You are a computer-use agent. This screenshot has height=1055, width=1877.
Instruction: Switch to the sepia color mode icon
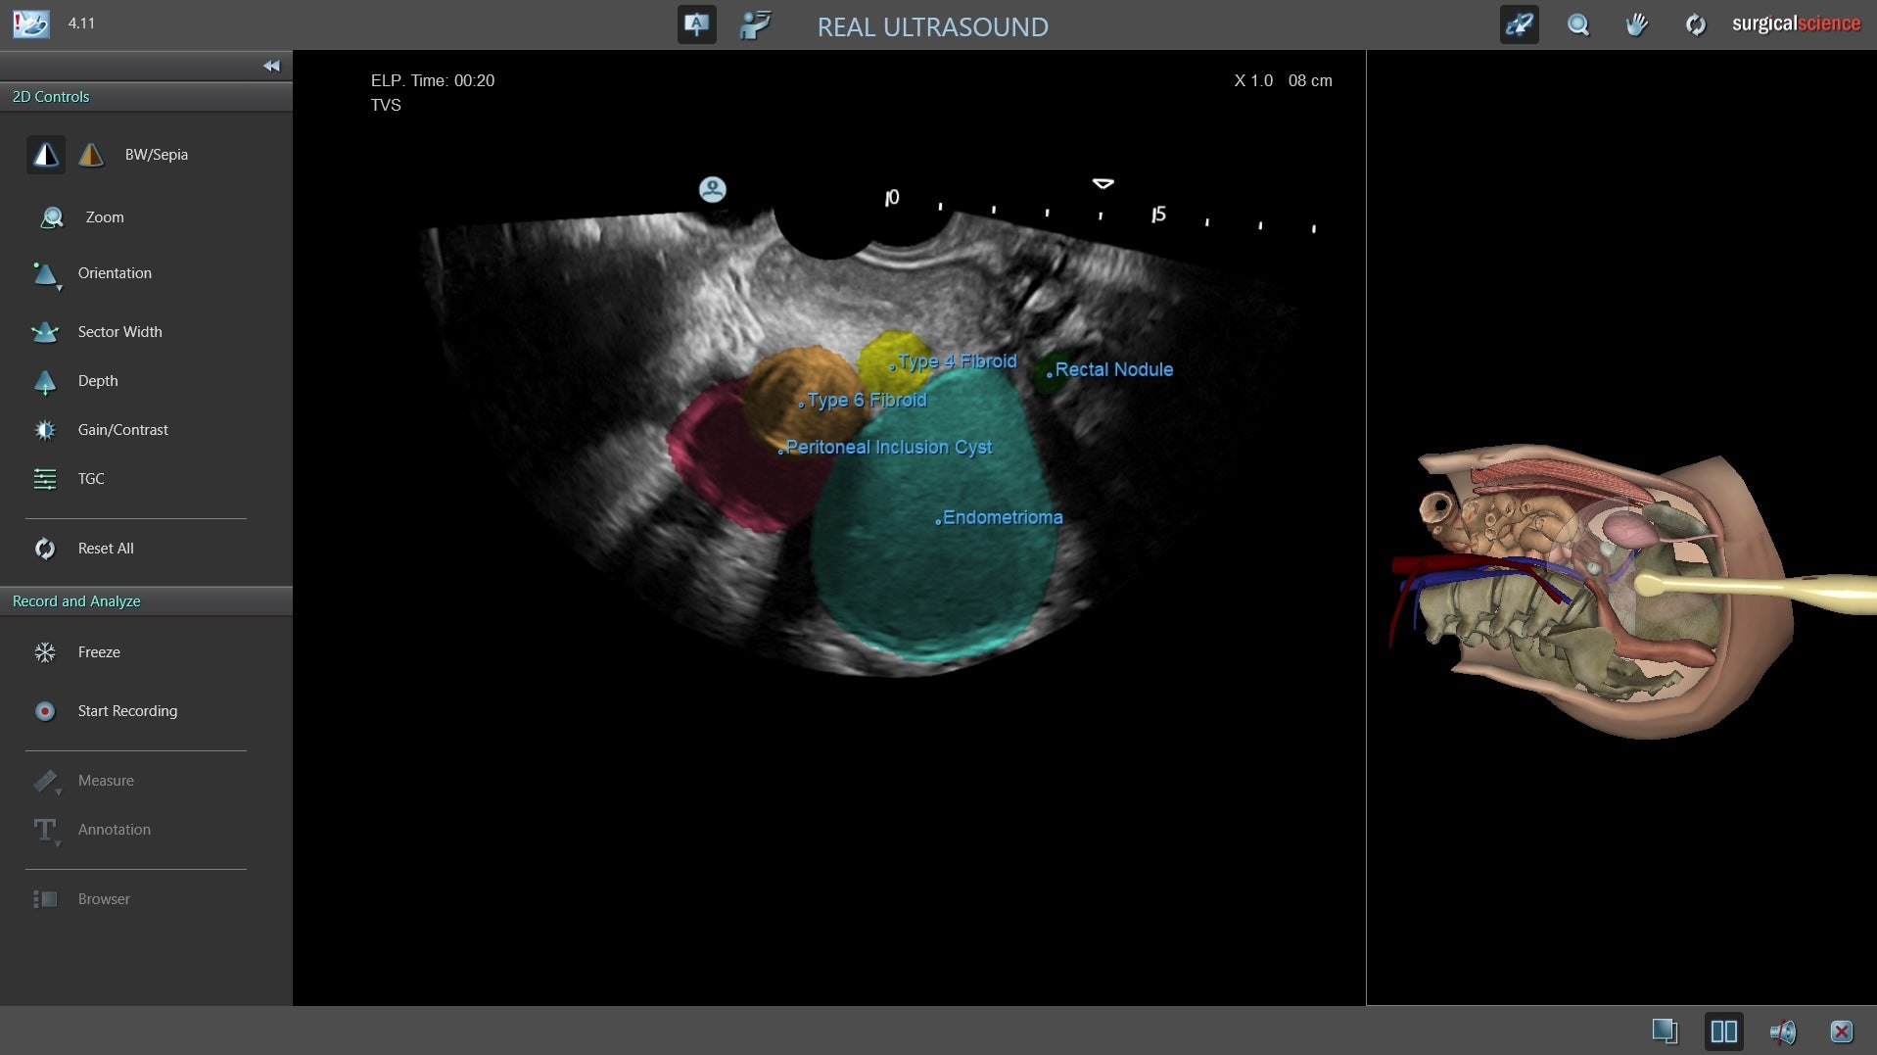pos(91,155)
